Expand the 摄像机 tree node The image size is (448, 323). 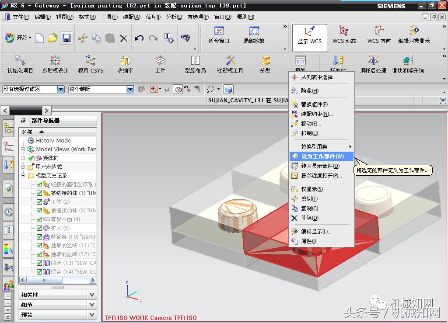23,158
